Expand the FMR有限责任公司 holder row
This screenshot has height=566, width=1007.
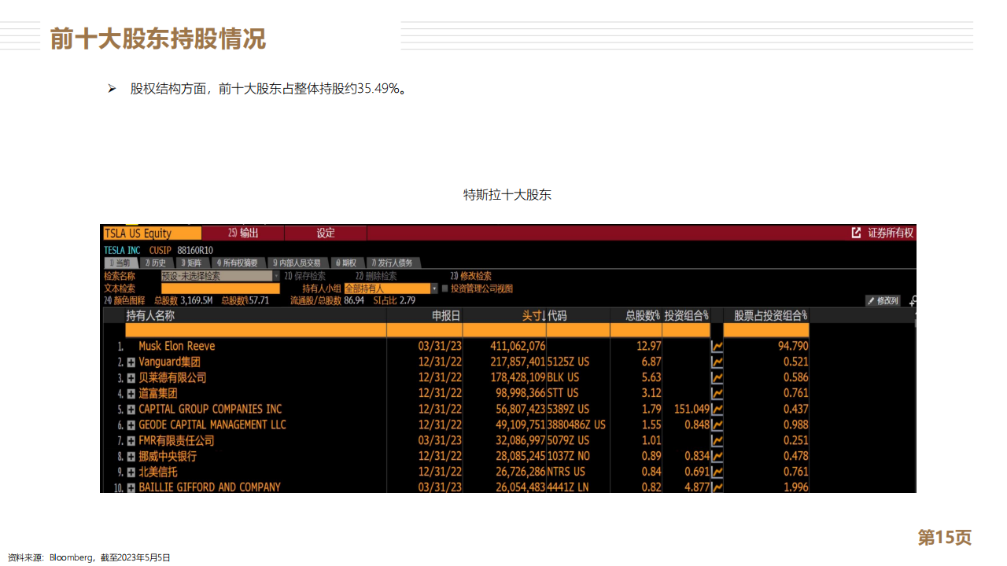click(131, 441)
